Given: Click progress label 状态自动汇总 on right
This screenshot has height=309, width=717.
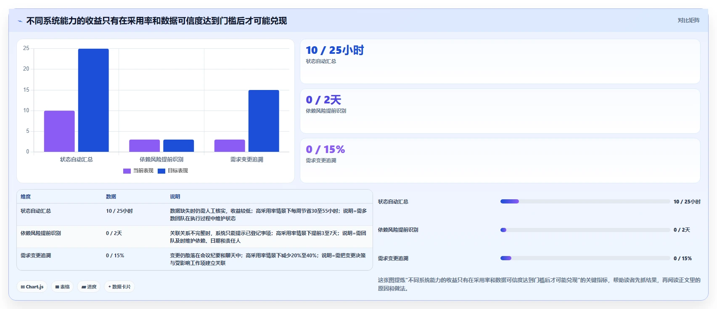Looking at the screenshot, I should 393,202.
